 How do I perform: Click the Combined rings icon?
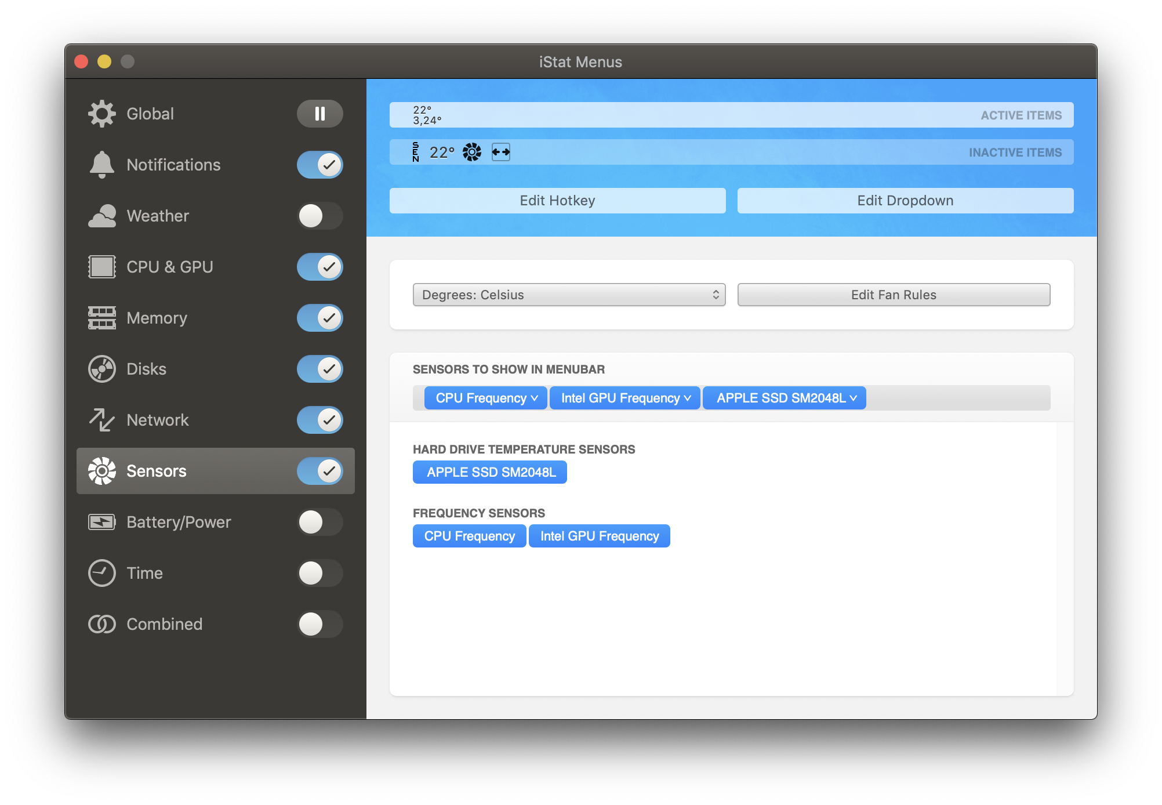tap(102, 624)
